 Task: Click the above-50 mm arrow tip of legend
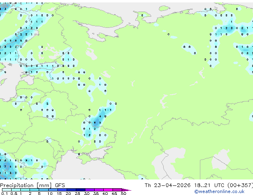pos(126,190)
